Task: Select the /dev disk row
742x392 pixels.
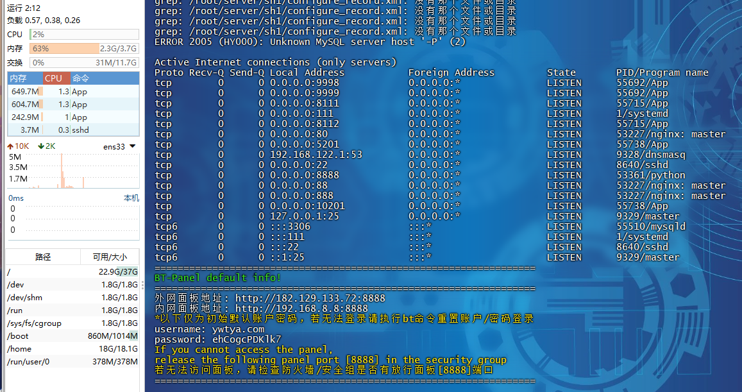Action: (72, 284)
